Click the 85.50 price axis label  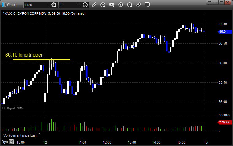223,82
